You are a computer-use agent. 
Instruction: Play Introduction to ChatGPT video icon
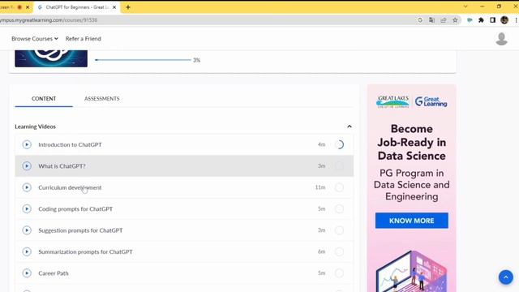tap(27, 144)
